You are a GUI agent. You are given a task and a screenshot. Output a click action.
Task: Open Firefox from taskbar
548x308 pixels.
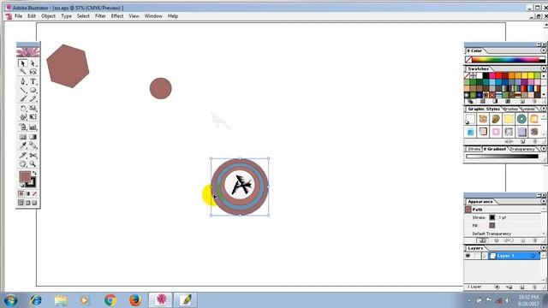[135, 300]
